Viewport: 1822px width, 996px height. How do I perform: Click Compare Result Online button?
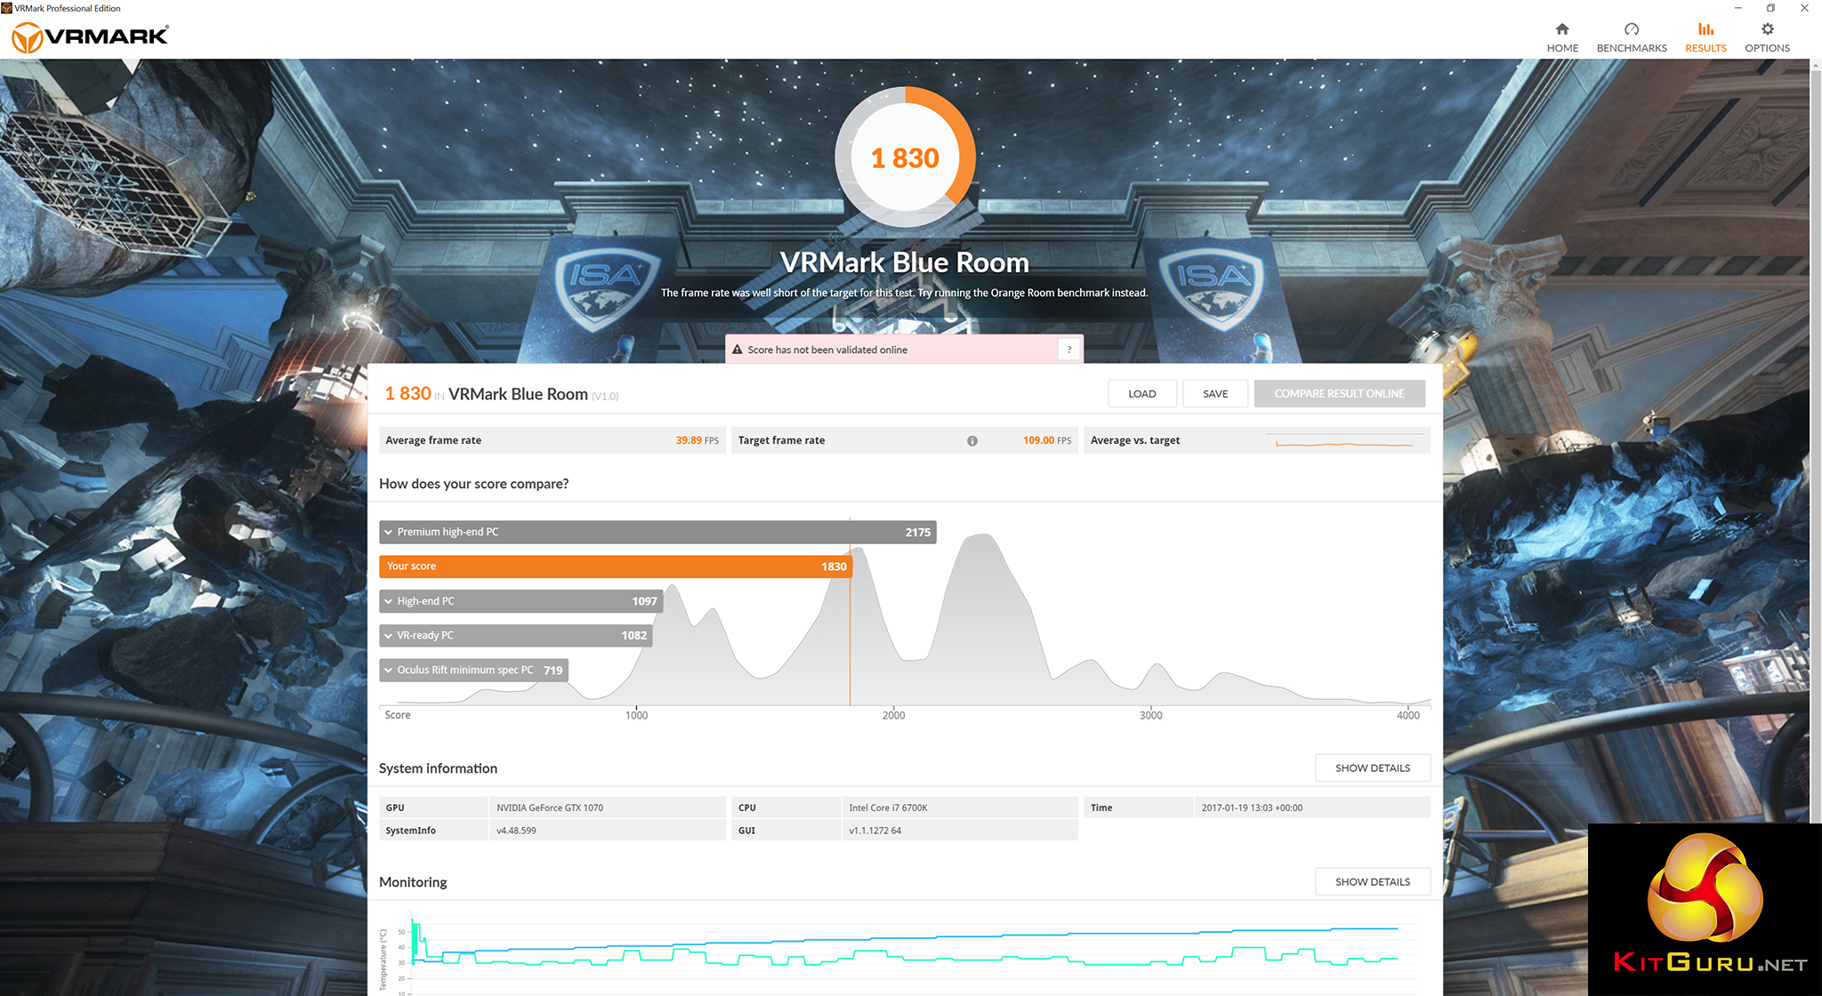[x=1339, y=394]
